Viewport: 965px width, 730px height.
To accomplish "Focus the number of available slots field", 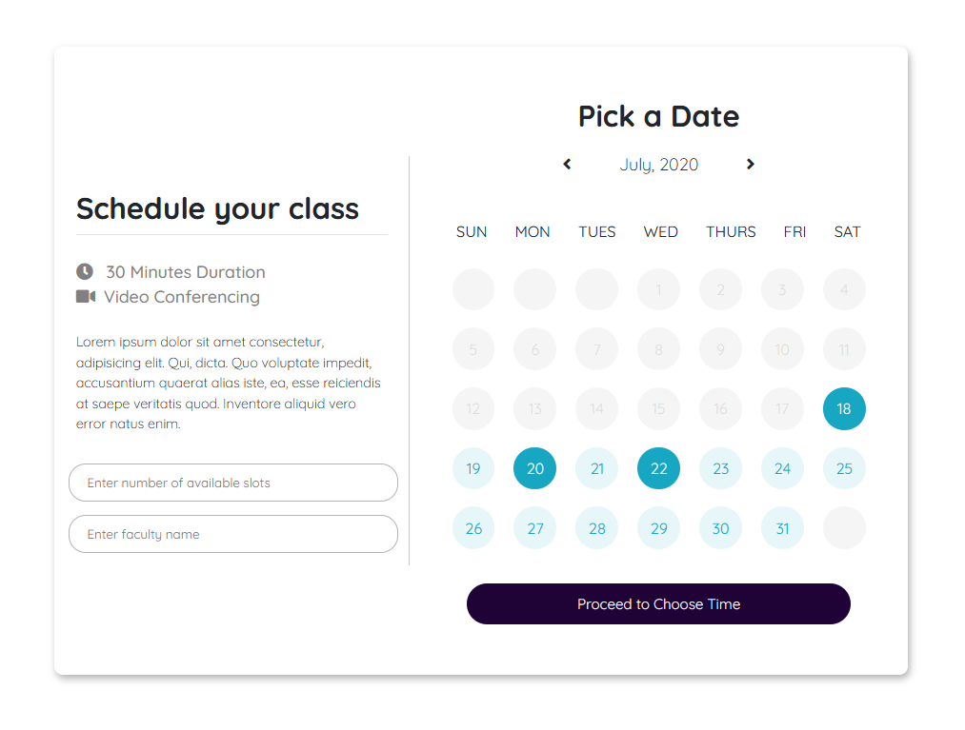I will coord(233,483).
